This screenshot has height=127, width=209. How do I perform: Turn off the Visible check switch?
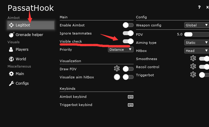(x=128, y=41)
